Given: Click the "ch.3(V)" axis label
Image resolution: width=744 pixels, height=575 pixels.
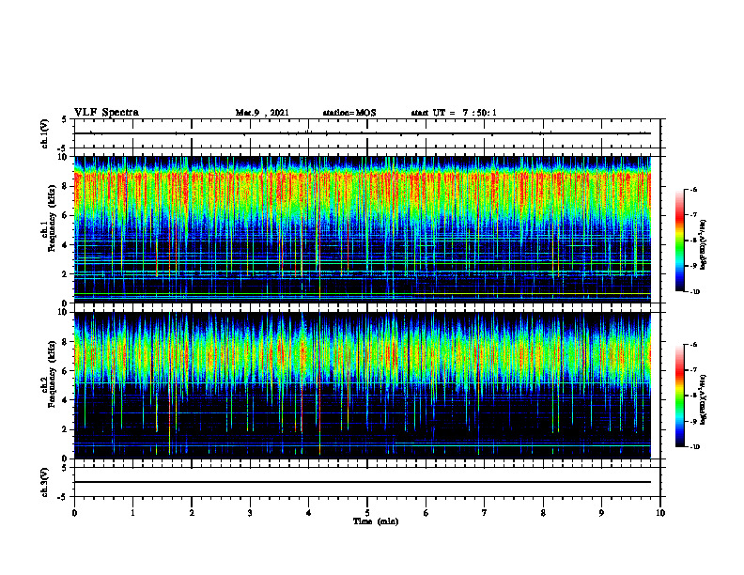Looking at the screenshot, I should point(45,483).
